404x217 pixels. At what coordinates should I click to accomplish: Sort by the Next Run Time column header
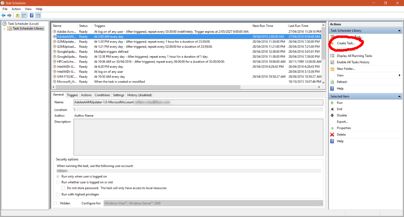tap(269, 26)
